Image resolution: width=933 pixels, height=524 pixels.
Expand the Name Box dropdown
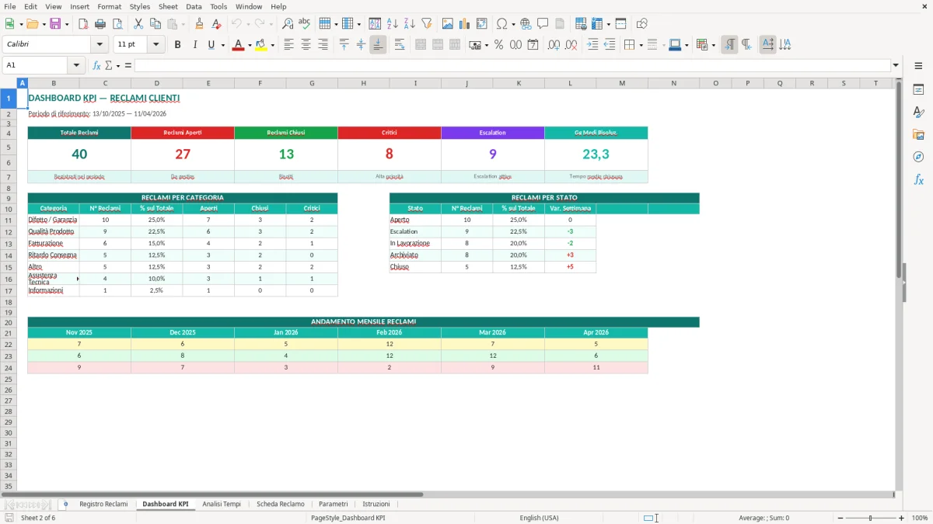coord(76,65)
